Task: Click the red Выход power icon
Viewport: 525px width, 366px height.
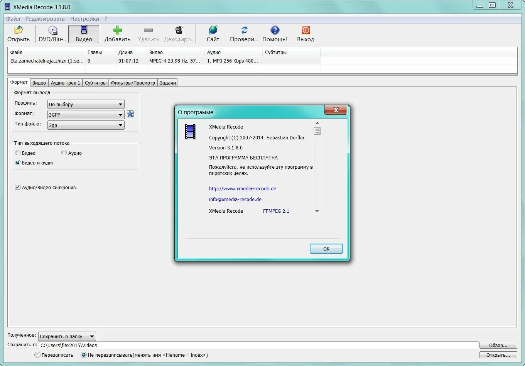Action: click(306, 30)
